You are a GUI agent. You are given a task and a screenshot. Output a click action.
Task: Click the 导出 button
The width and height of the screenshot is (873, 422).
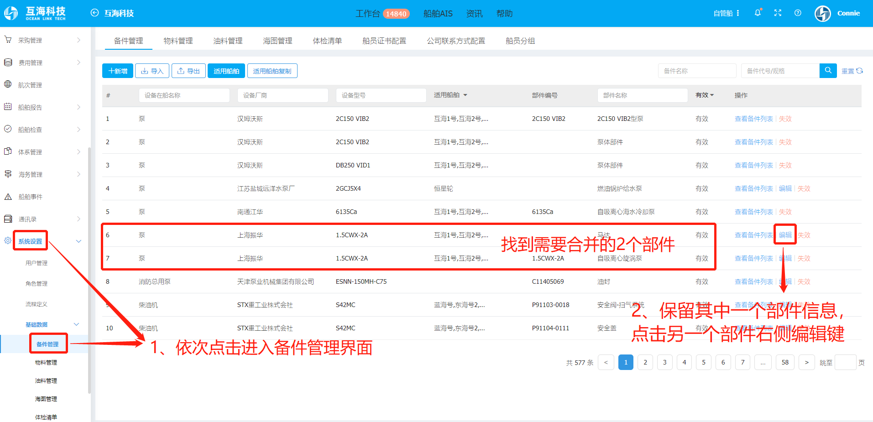pos(188,71)
